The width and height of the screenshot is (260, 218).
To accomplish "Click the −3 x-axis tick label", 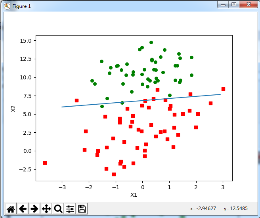I will click(62, 187).
